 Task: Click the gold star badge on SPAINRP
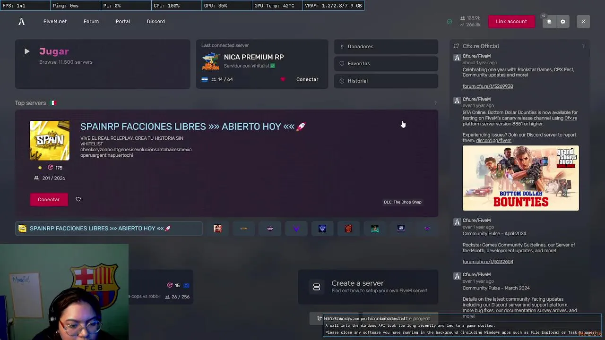pyautogui.click(x=40, y=168)
